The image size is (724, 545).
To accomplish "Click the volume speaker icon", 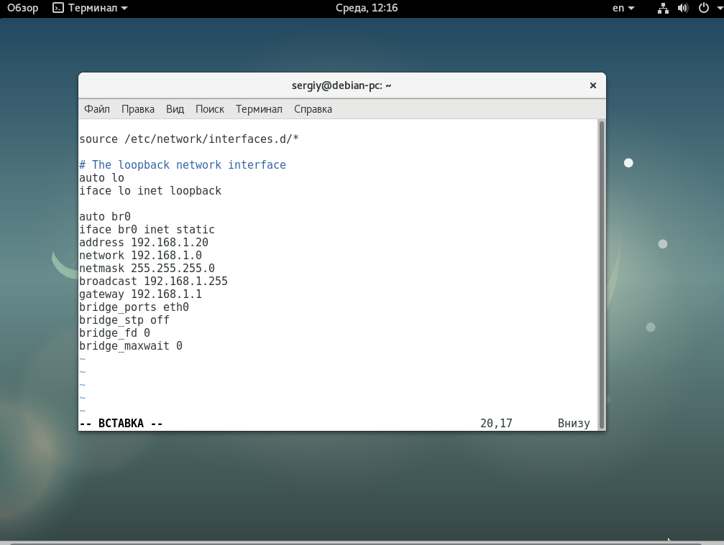I will (682, 9).
